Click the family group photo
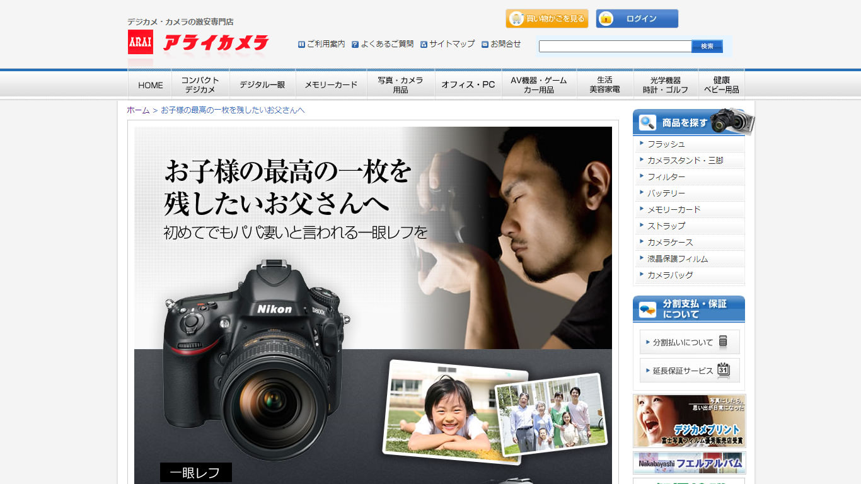861x484 pixels. [550, 416]
